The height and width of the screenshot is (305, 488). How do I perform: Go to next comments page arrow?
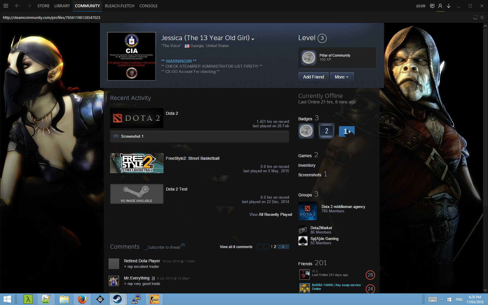[283, 247]
